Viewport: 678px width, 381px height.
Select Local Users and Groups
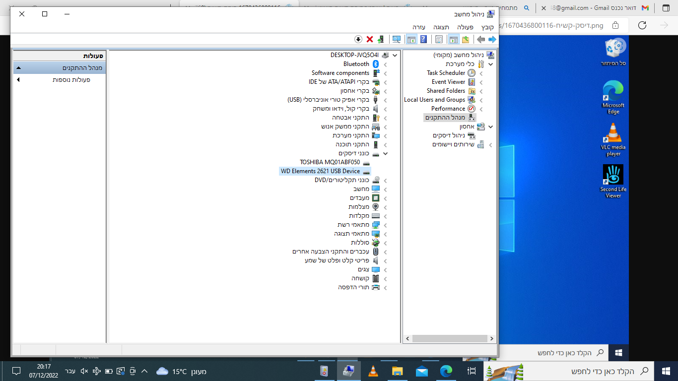[434, 100]
